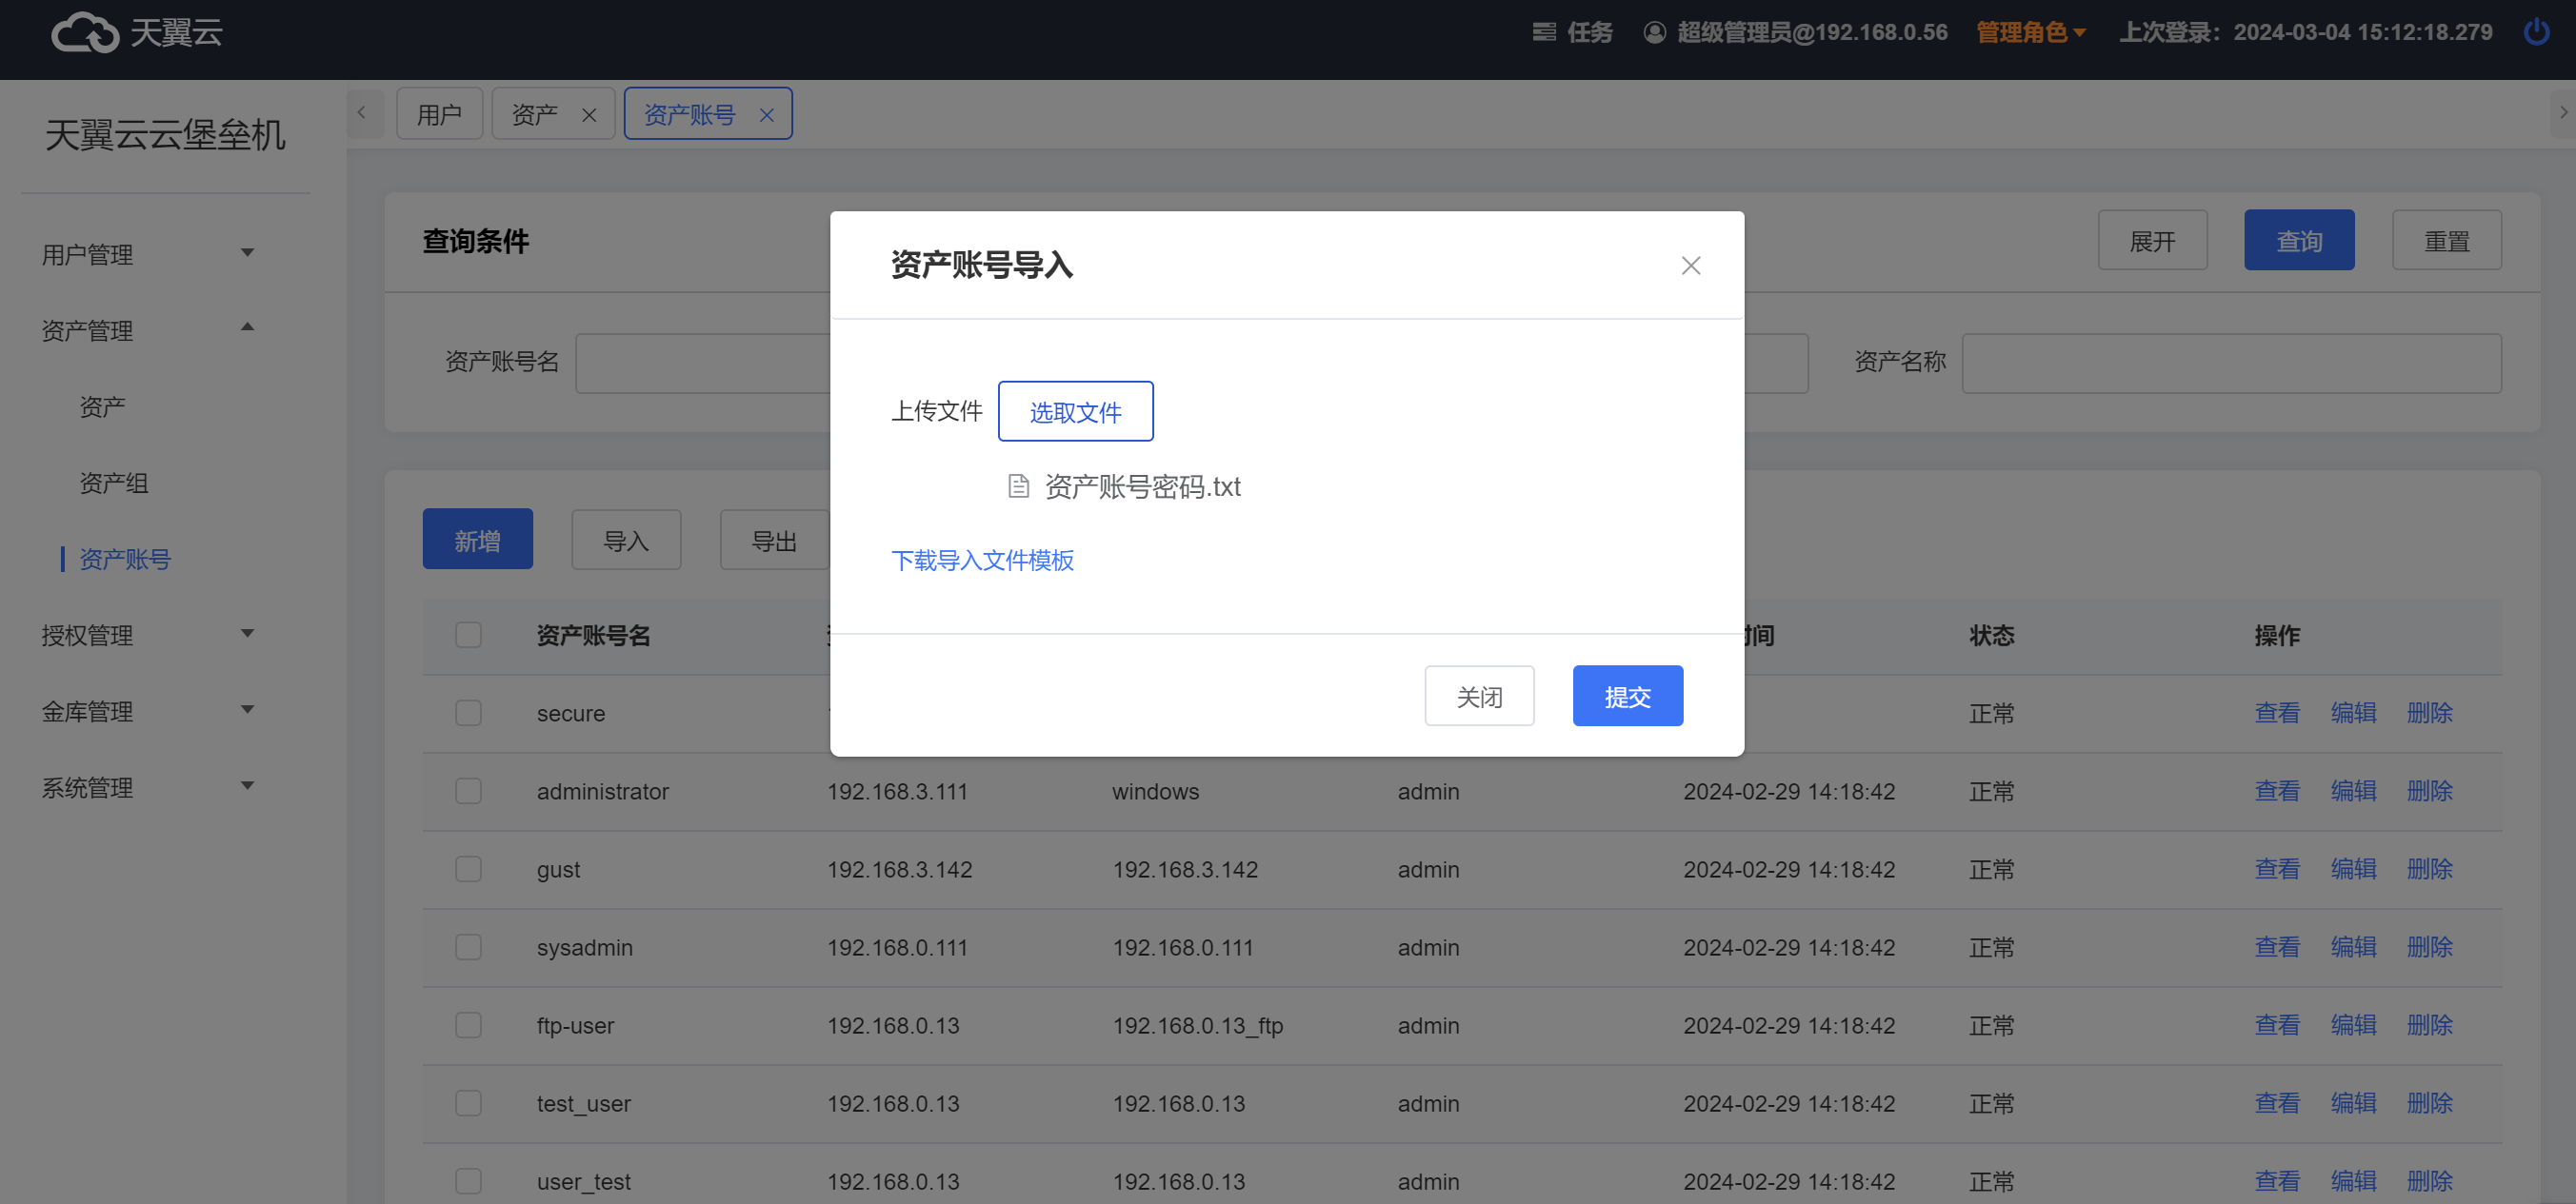Check the box for the sysadmin row

[468, 947]
